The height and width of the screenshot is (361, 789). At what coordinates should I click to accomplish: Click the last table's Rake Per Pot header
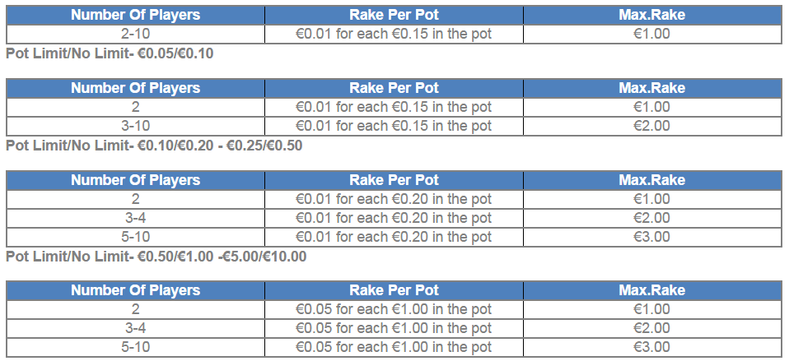click(394, 290)
